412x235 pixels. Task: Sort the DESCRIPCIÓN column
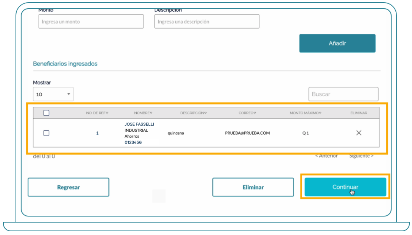[x=194, y=112]
